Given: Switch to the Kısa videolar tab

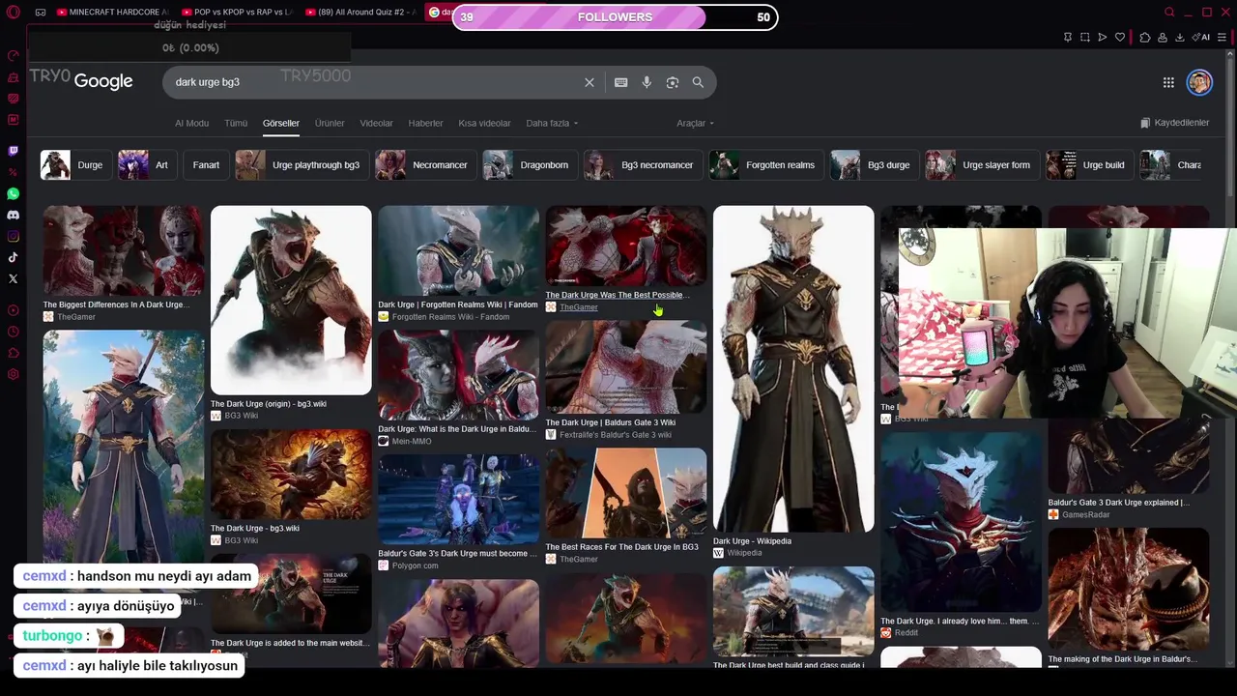Looking at the screenshot, I should 484,123.
